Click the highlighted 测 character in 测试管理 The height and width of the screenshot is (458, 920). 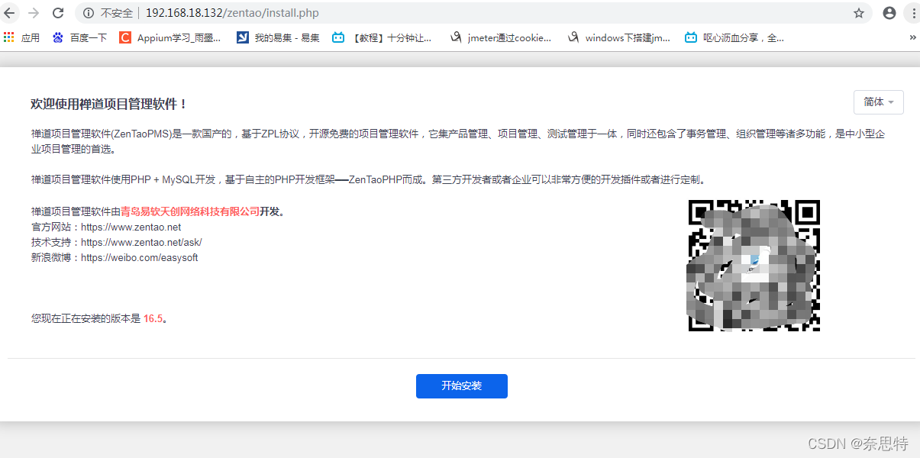552,134
